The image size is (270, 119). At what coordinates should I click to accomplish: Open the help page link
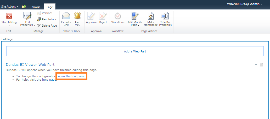[x=49, y=80]
